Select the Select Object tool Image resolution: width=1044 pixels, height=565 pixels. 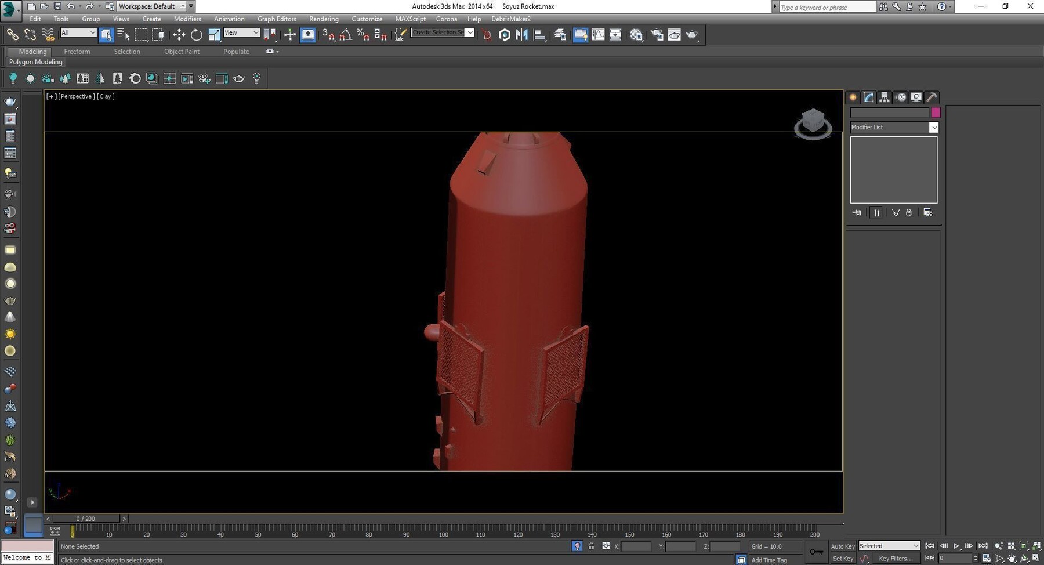[106, 35]
